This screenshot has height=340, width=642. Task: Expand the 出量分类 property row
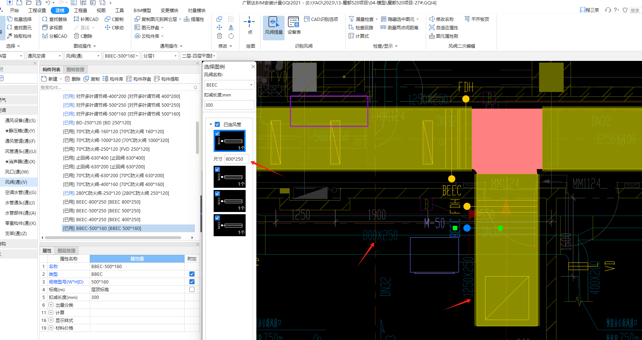pyautogui.click(x=51, y=305)
